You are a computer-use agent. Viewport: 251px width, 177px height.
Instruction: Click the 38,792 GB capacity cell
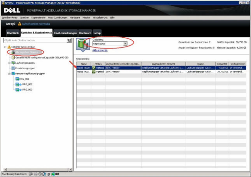click(222, 72)
